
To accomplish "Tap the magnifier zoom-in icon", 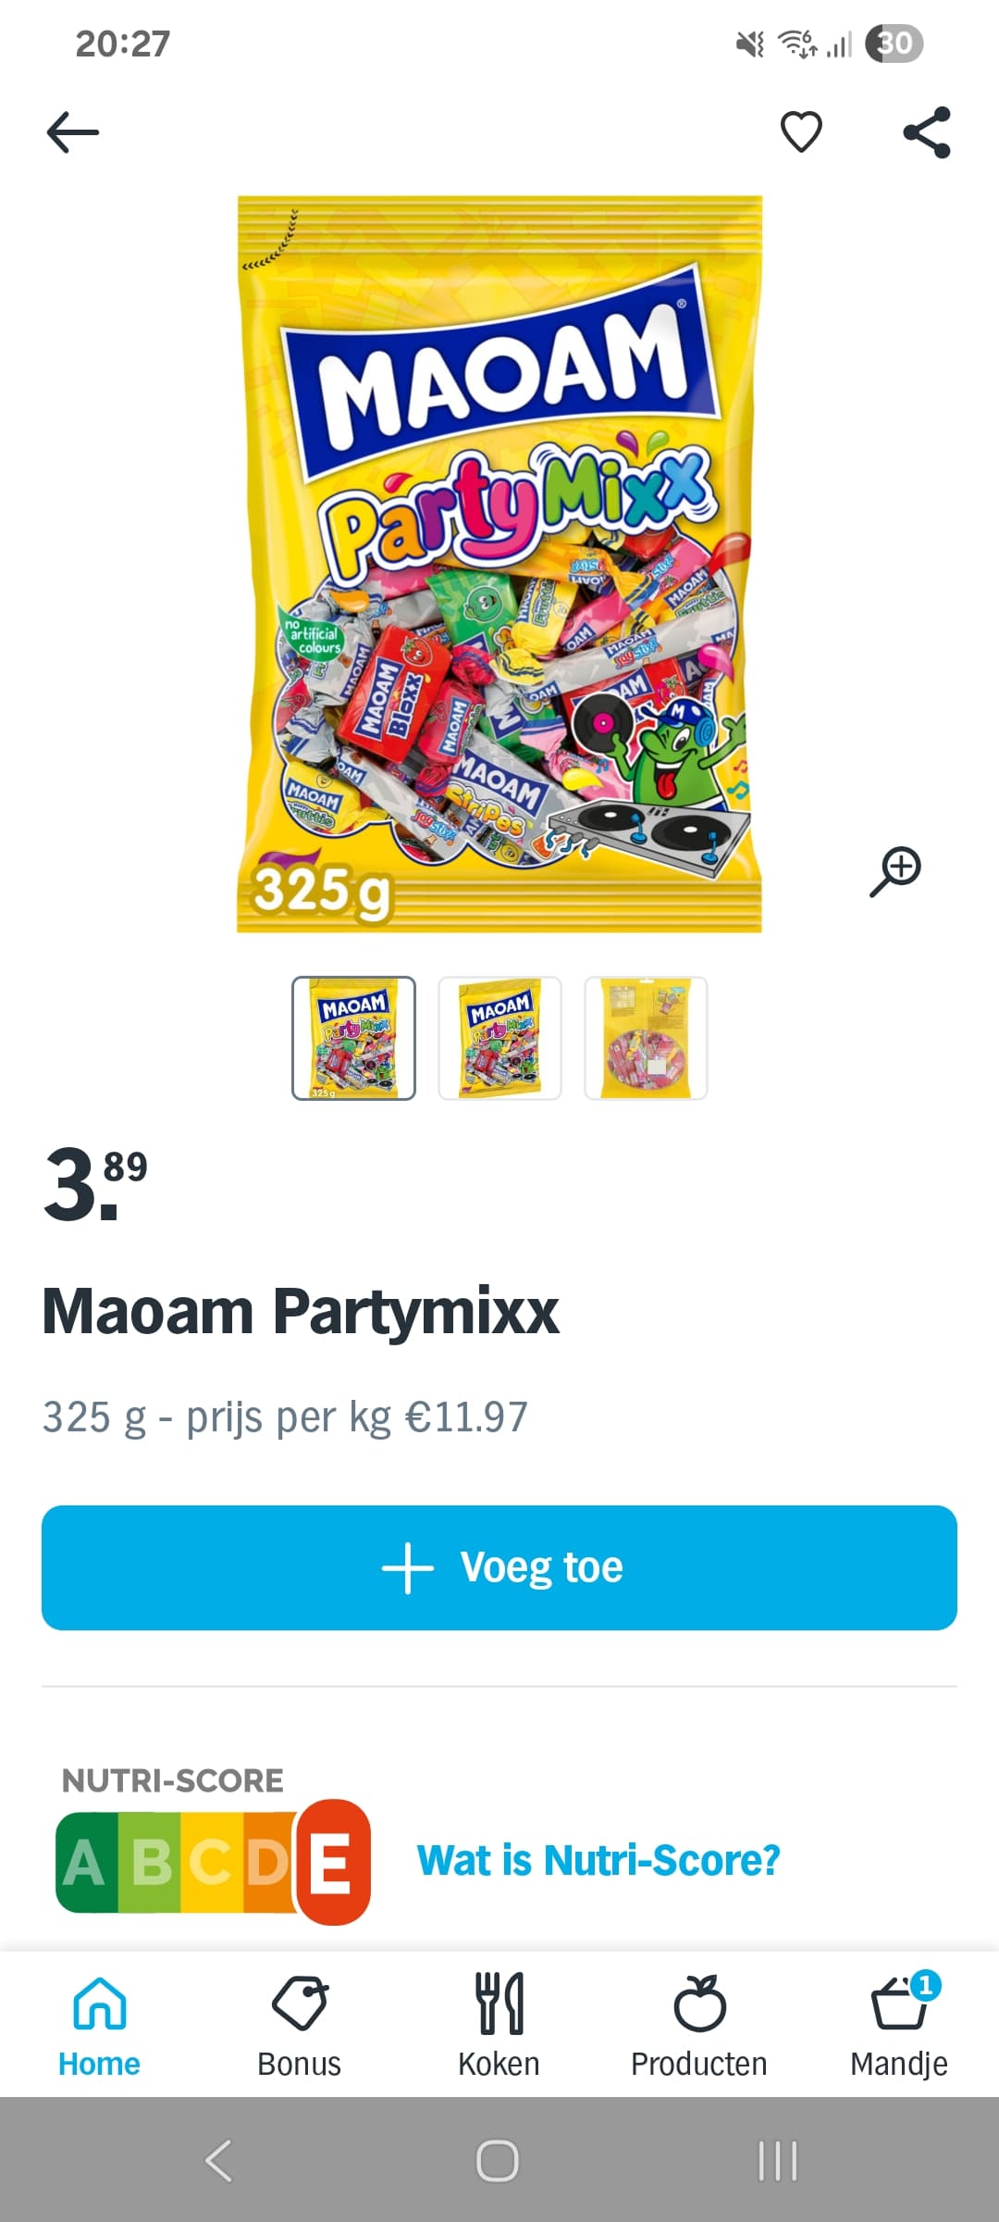I will [894, 871].
